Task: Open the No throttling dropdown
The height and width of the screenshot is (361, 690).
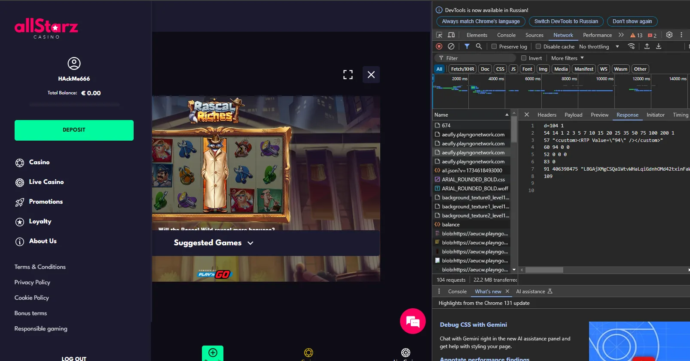Action: point(599,47)
